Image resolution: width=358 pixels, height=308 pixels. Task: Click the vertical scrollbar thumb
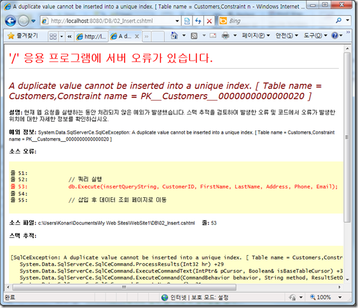click(347, 137)
